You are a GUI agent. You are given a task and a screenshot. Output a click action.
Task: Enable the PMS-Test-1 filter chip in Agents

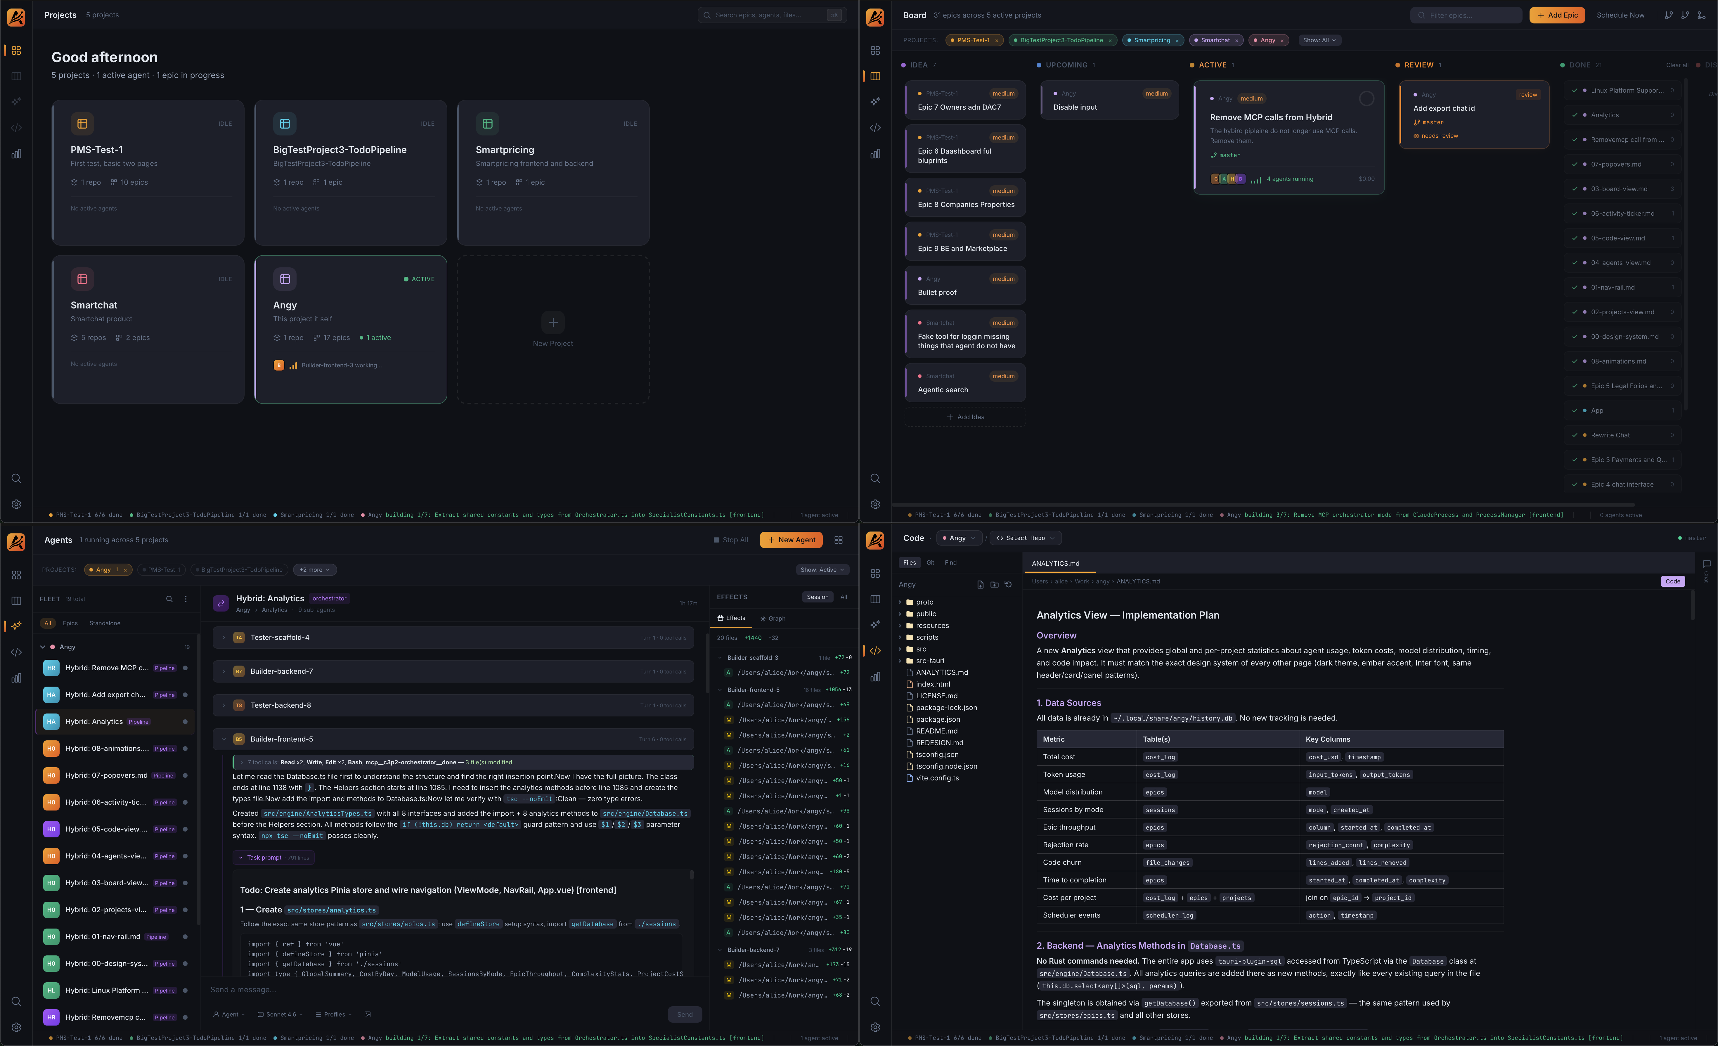161,570
